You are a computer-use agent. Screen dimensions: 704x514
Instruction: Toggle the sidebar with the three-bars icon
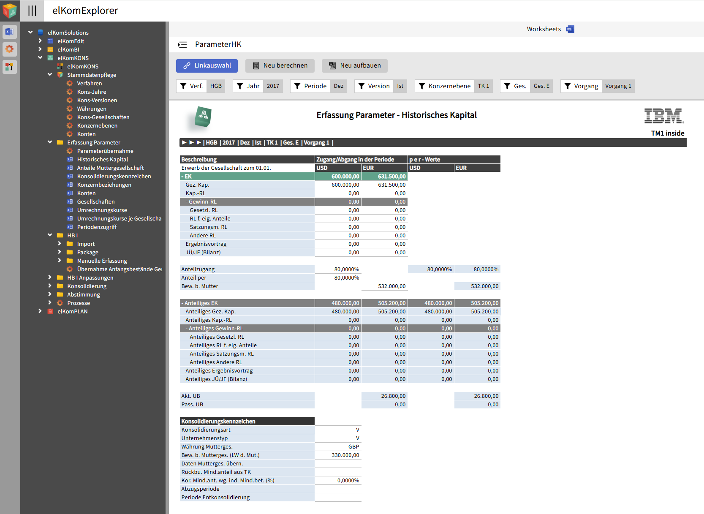coord(32,11)
